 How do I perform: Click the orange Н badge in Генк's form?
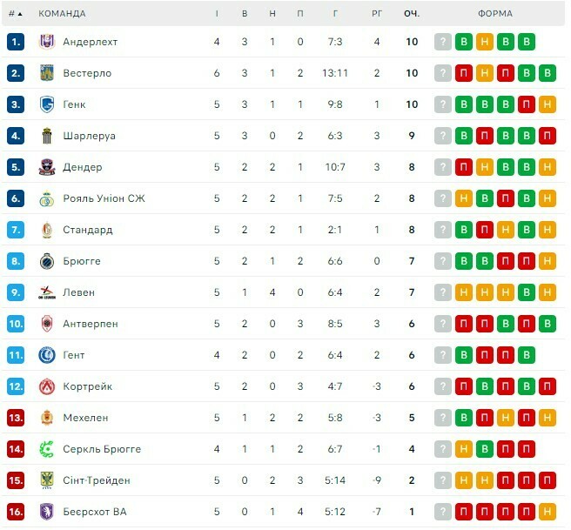[547, 104]
